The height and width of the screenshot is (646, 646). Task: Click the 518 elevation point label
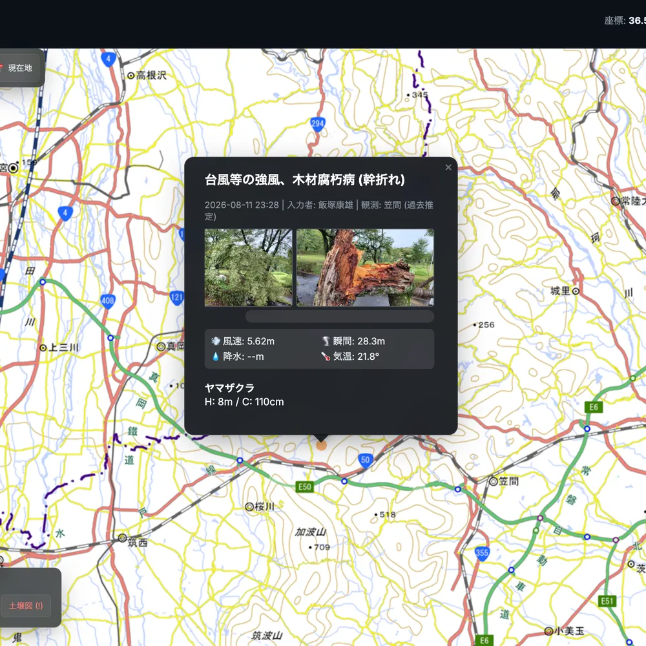386,515
